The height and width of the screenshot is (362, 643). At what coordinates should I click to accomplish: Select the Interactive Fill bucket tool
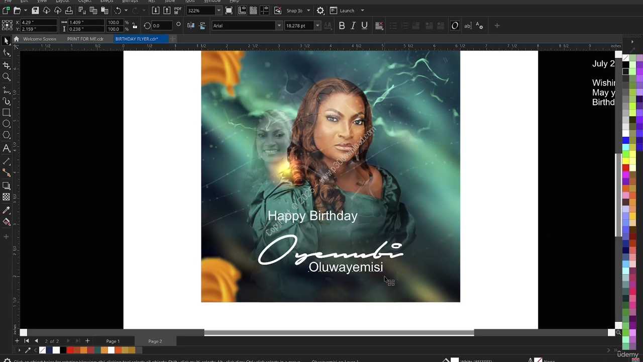tap(6, 222)
